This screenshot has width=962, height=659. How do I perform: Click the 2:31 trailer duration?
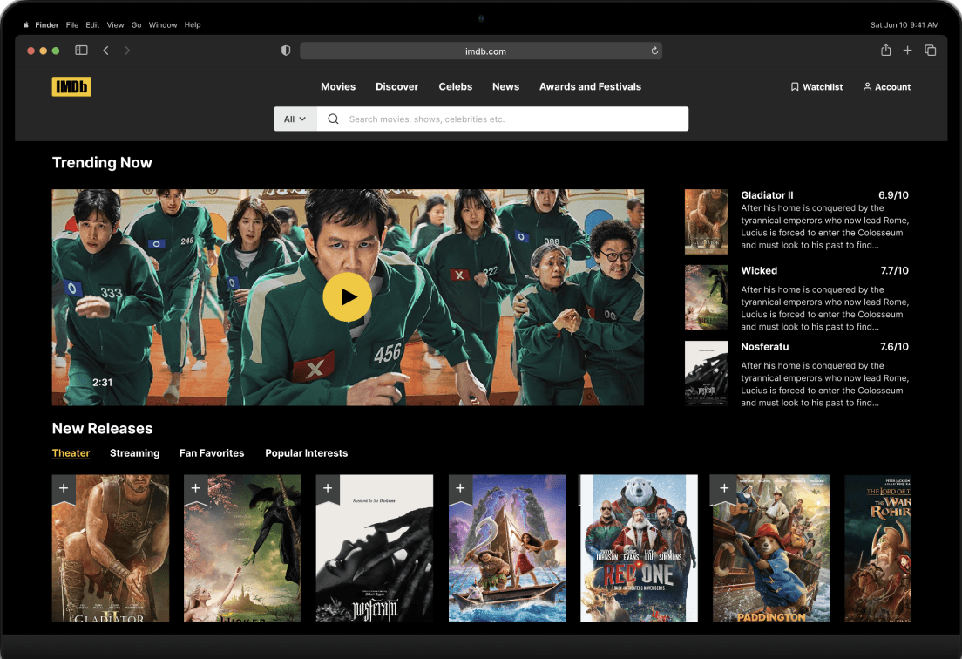tap(103, 383)
